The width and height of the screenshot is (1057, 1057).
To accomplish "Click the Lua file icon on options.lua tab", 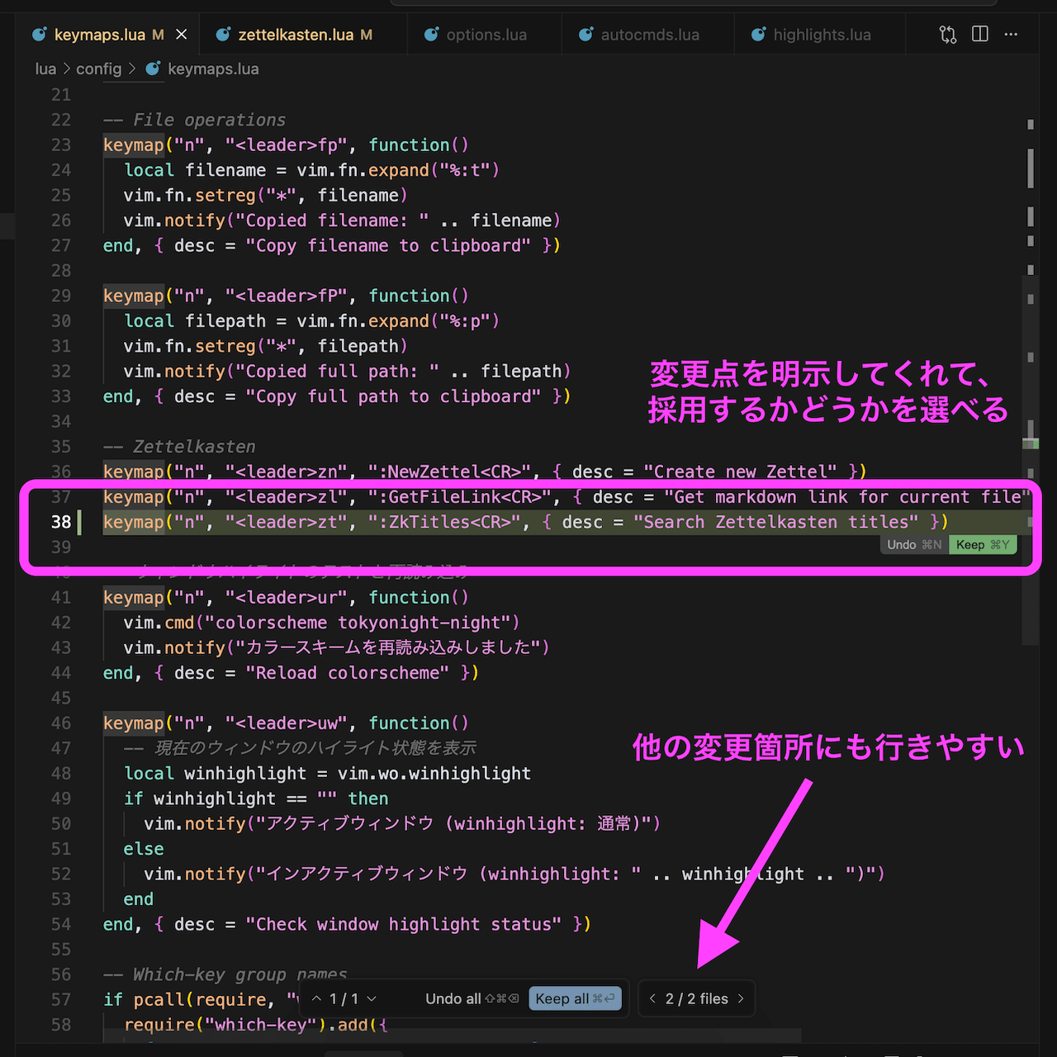I will [x=431, y=35].
